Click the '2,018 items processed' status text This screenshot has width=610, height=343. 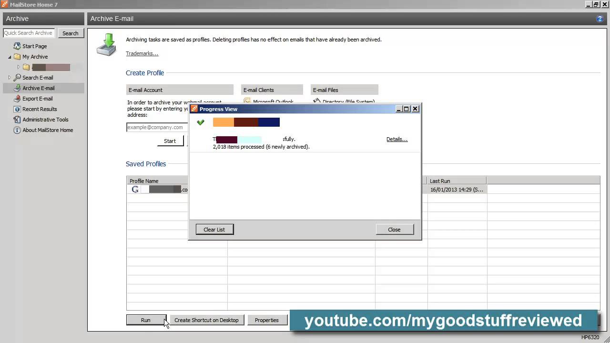(x=261, y=147)
